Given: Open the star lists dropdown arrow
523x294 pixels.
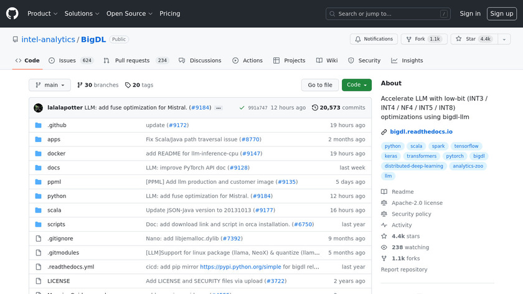Looking at the screenshot, I should coord(504,39).
